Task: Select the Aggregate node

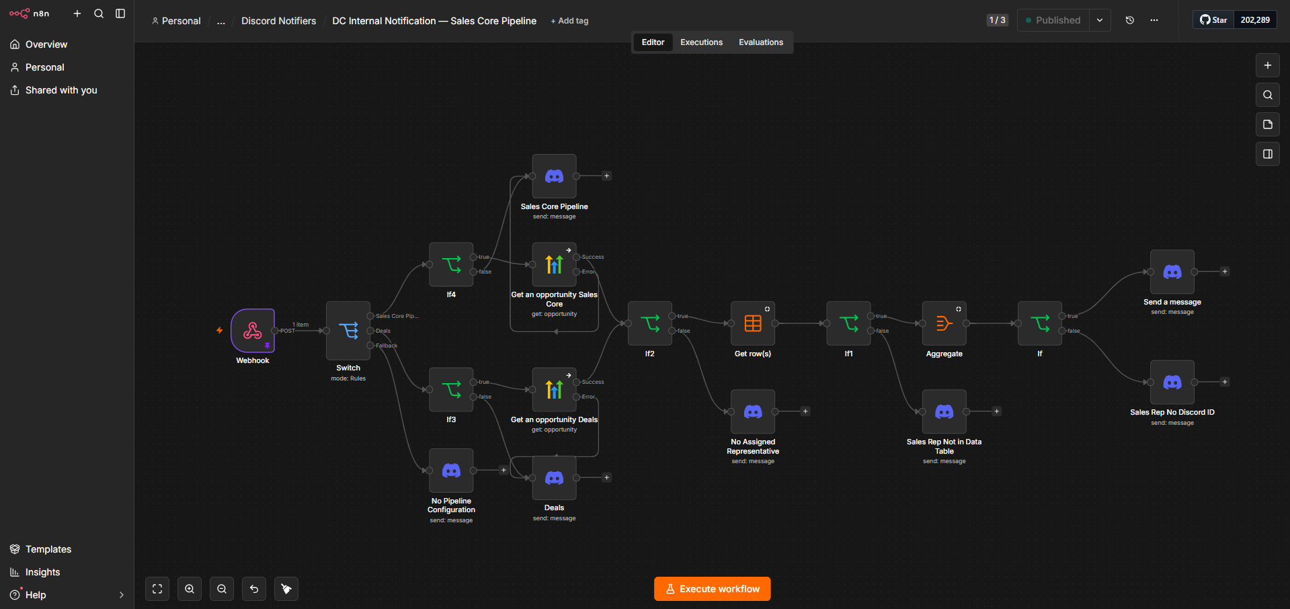Action: (944, 323)
